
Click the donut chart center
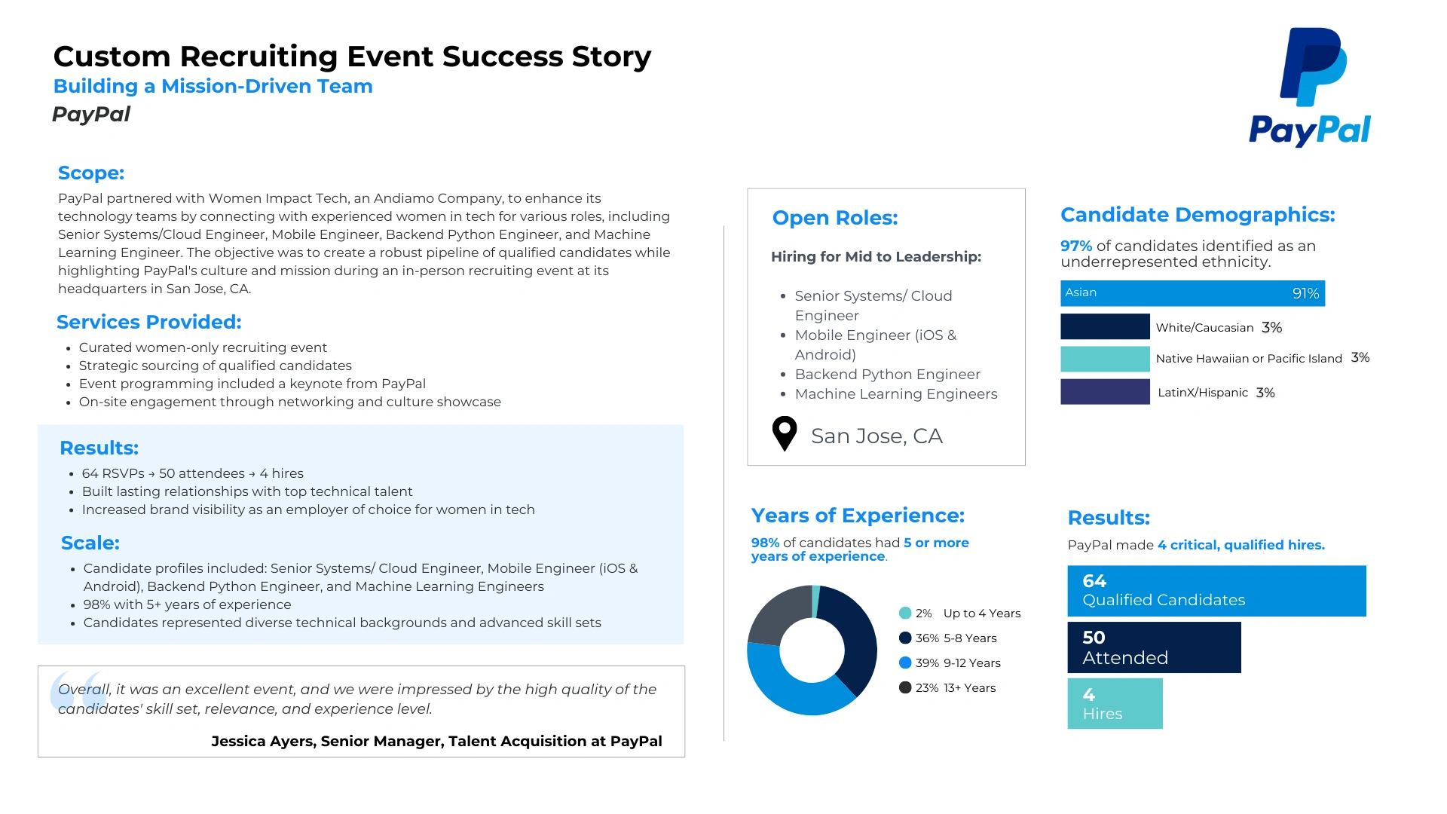tap(812, 650)
